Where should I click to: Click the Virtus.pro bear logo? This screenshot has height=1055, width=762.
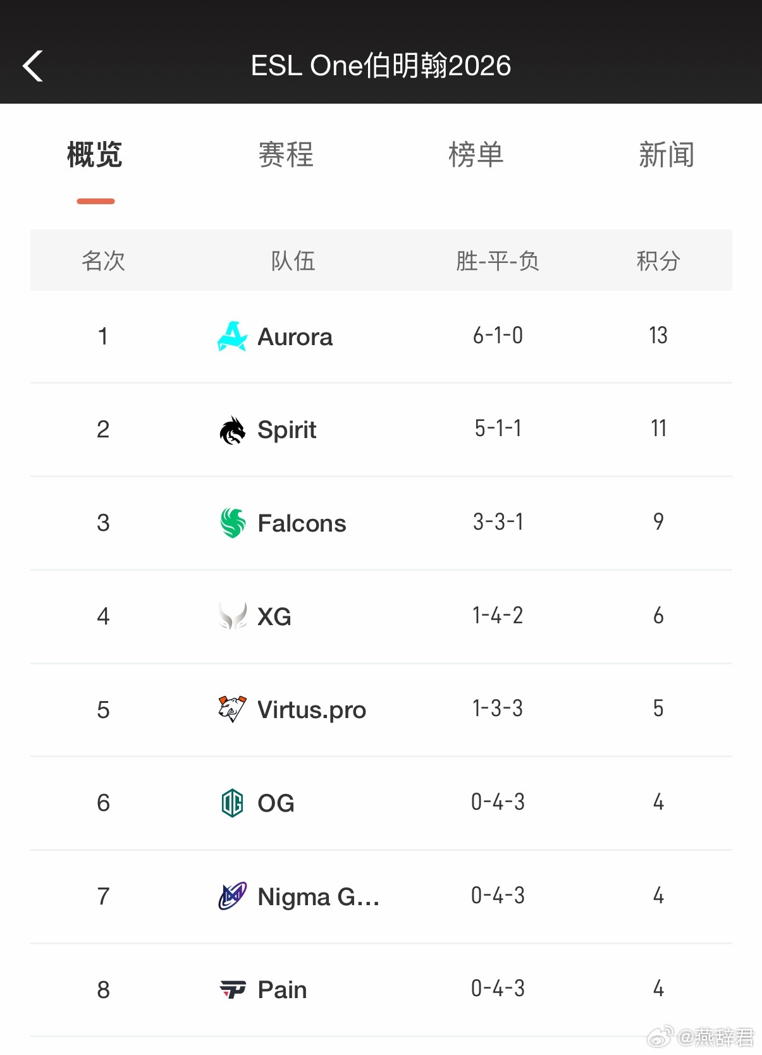(232, 709)
